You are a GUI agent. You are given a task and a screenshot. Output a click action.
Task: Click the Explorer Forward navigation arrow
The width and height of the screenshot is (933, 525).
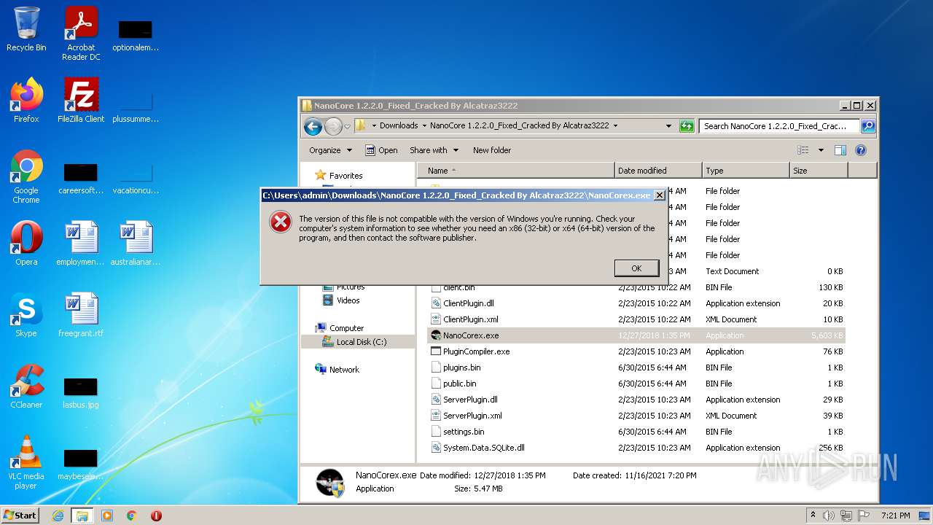point(333,126)
